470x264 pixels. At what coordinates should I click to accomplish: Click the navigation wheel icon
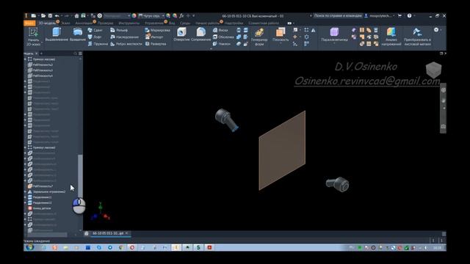(444, 89)
